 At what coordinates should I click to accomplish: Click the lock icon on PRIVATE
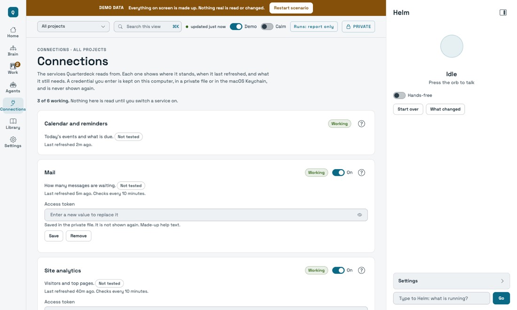[x=348, y=27]
